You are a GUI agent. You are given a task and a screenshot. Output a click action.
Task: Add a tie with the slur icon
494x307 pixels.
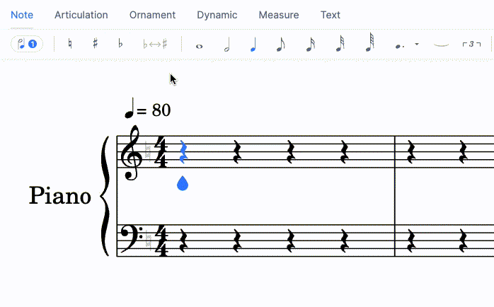[442, 45]
